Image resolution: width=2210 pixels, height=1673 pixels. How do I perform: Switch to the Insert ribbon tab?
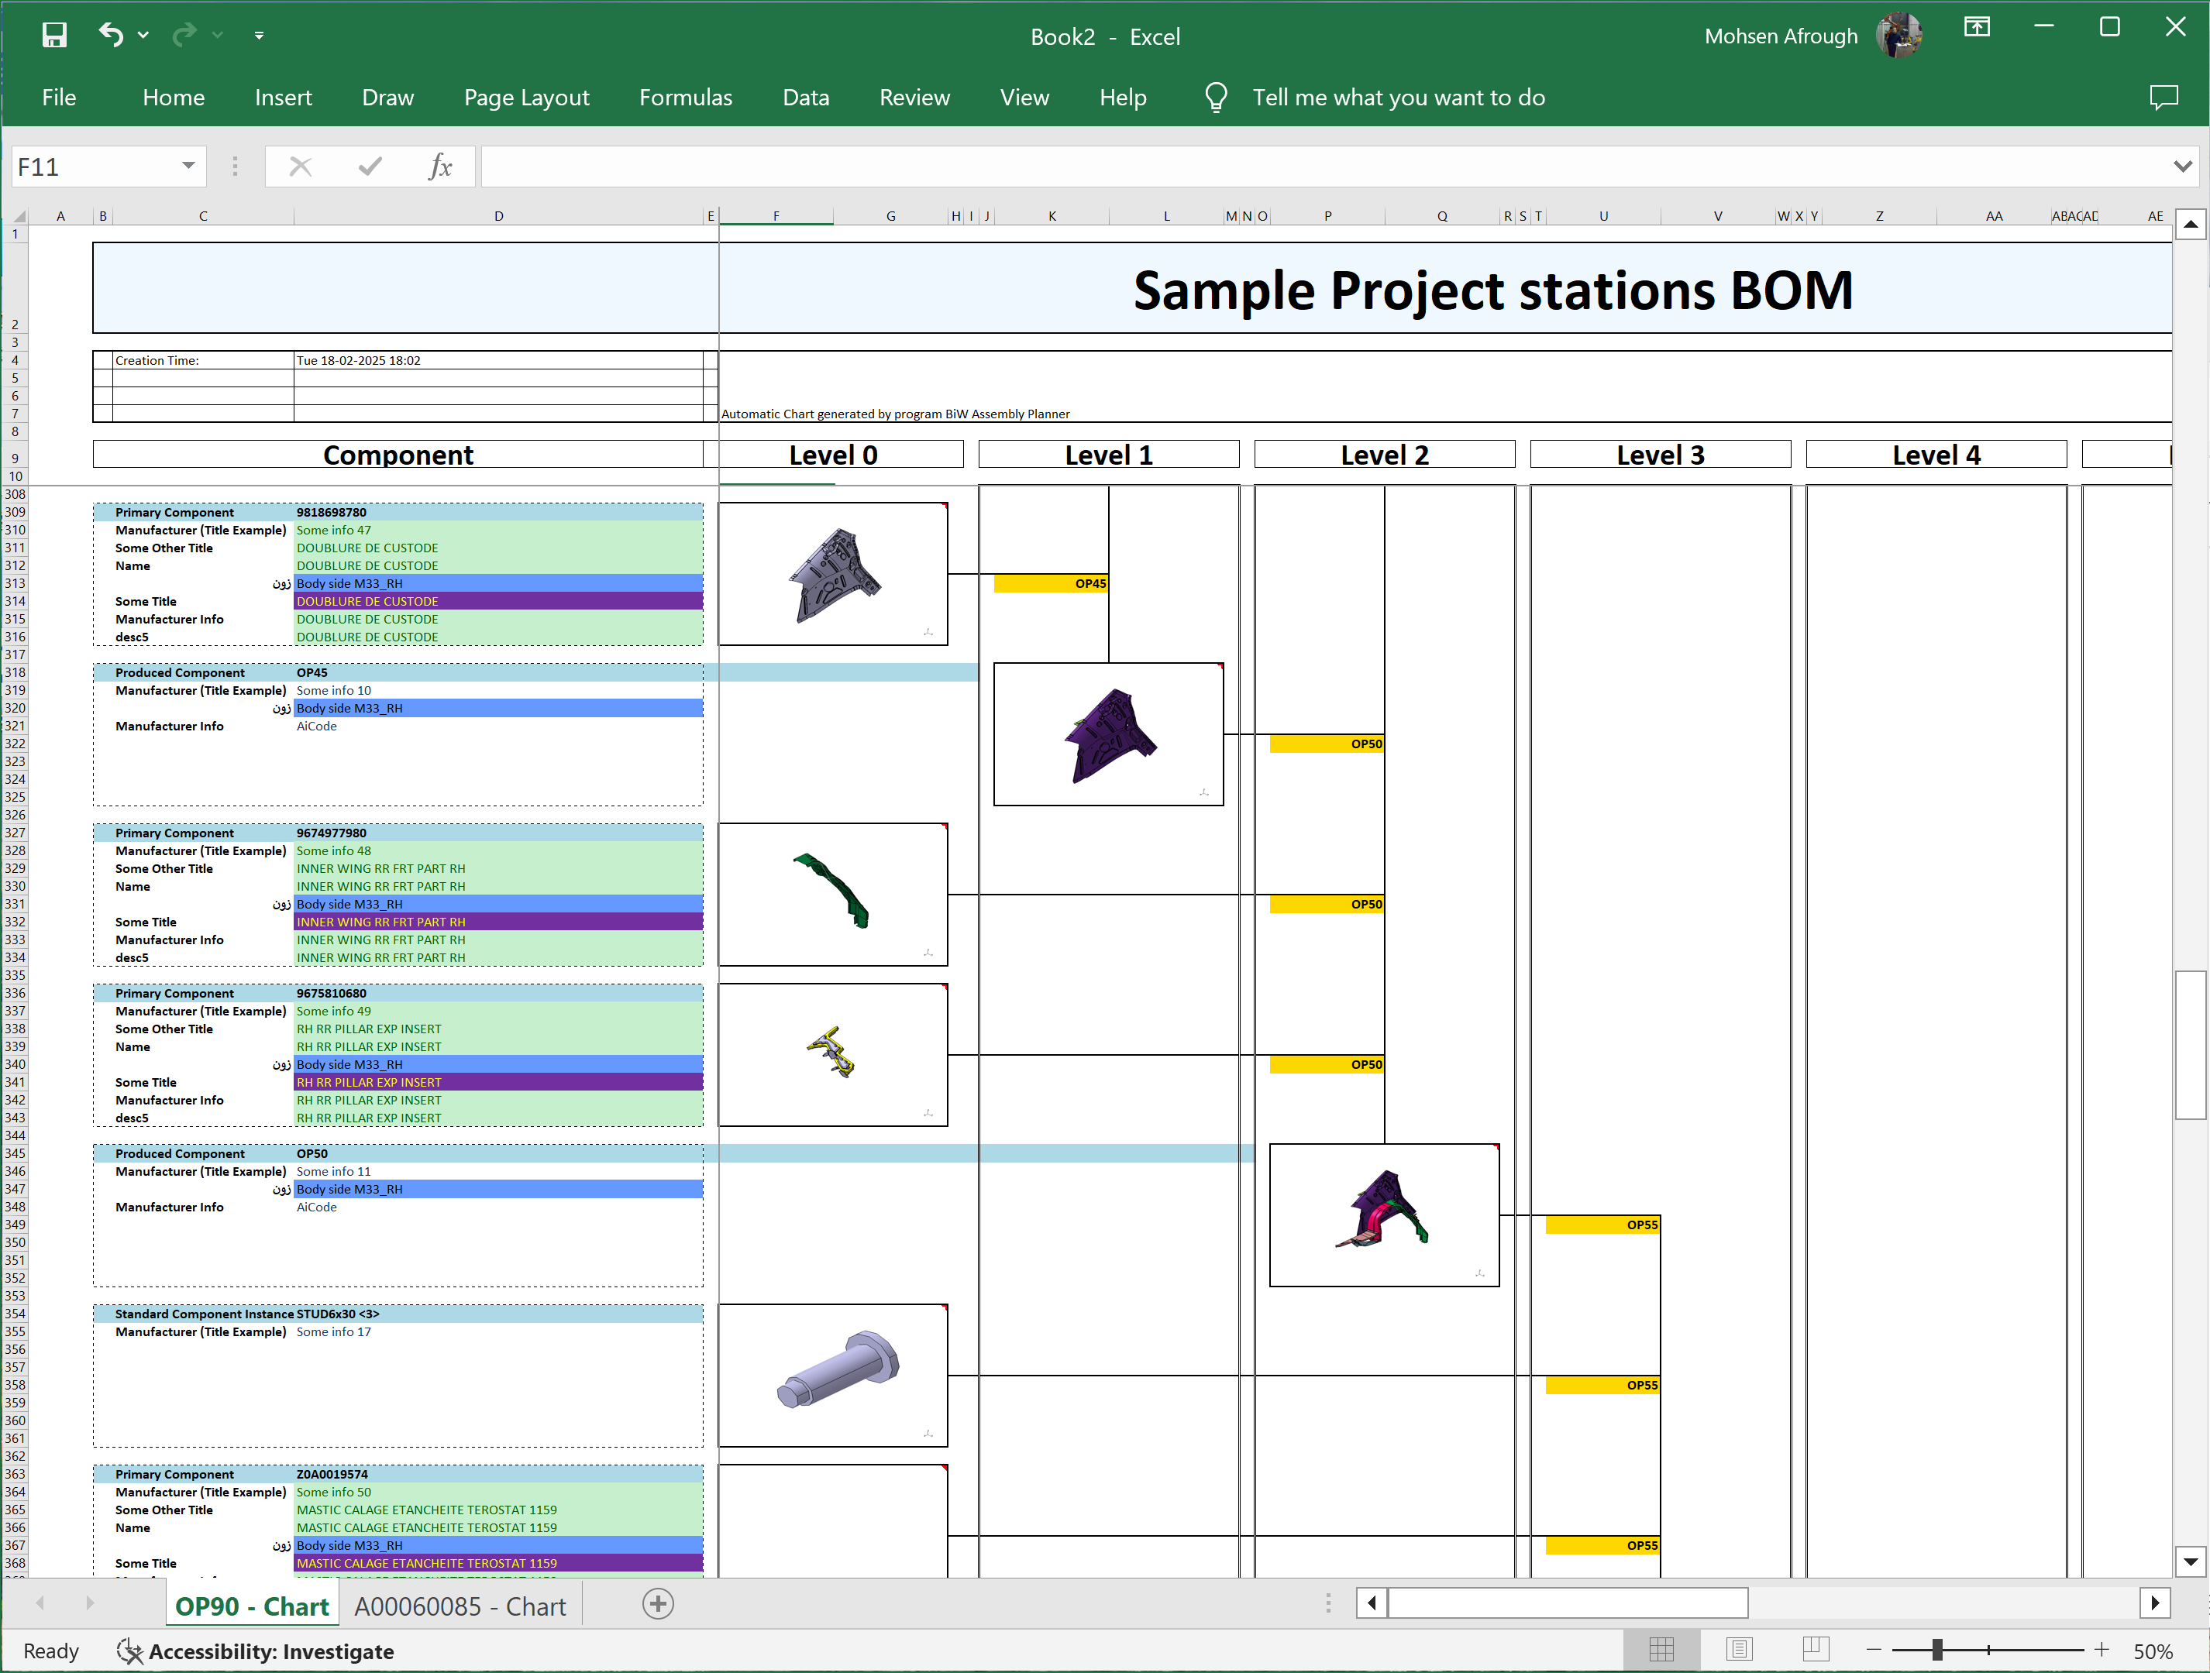click(283, 97)
